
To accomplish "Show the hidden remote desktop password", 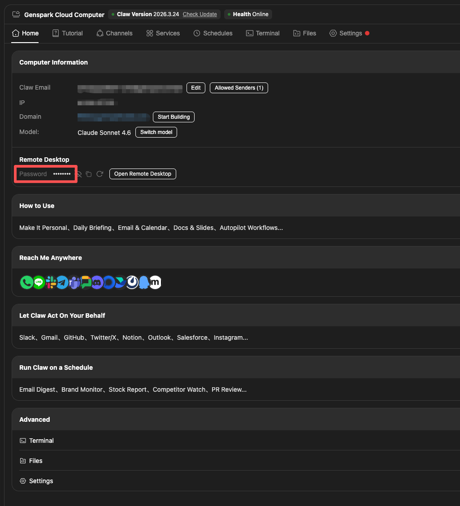I will coord(78,174).
